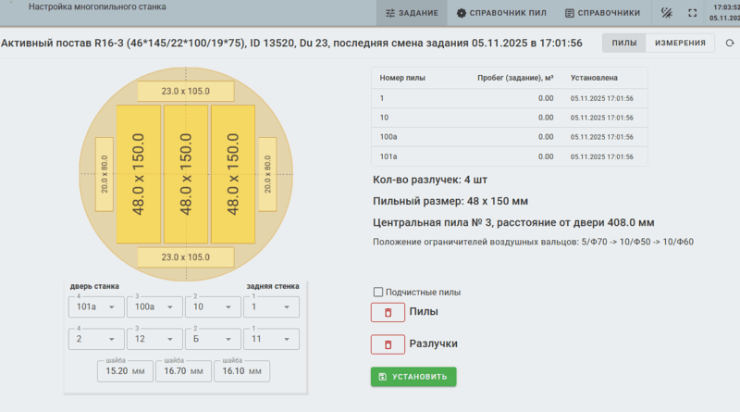
Task: Click the Установлена column header
Action: (594, 78)
